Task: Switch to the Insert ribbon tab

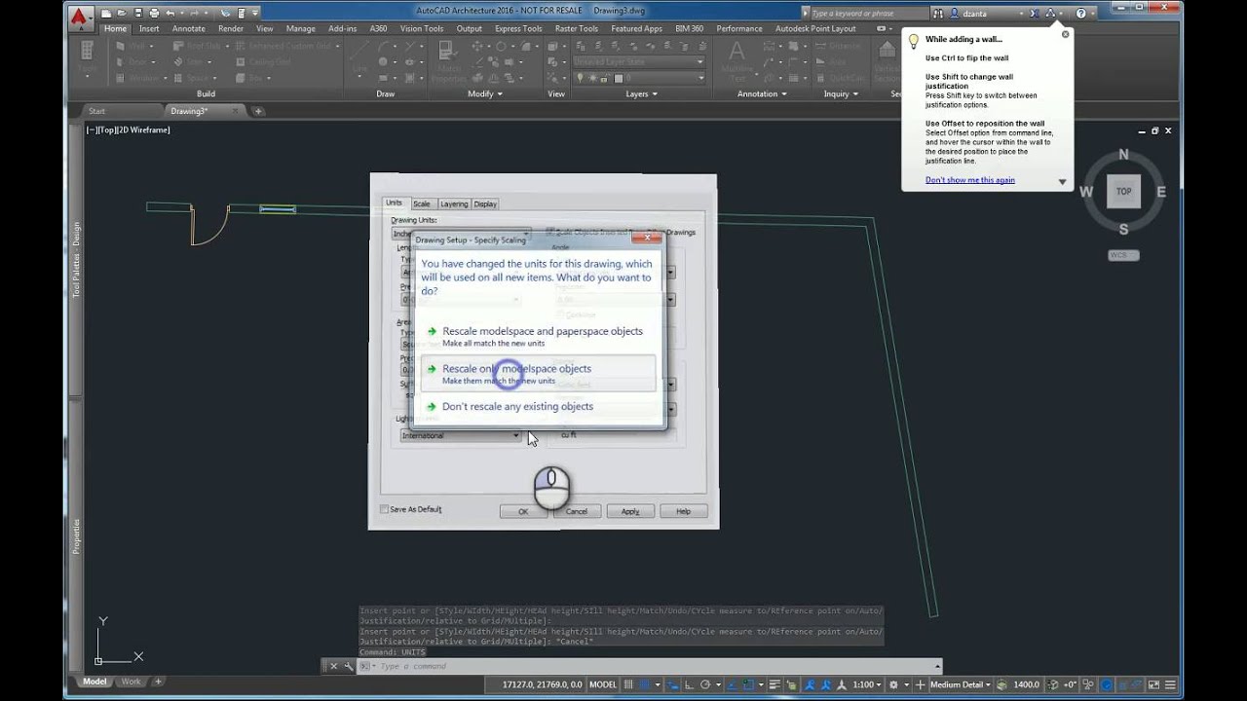Action: pyautogui.click(x=149, y=28)
